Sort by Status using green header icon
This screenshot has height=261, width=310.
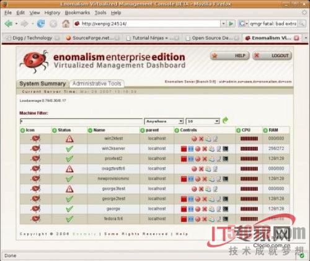[55, 130]
